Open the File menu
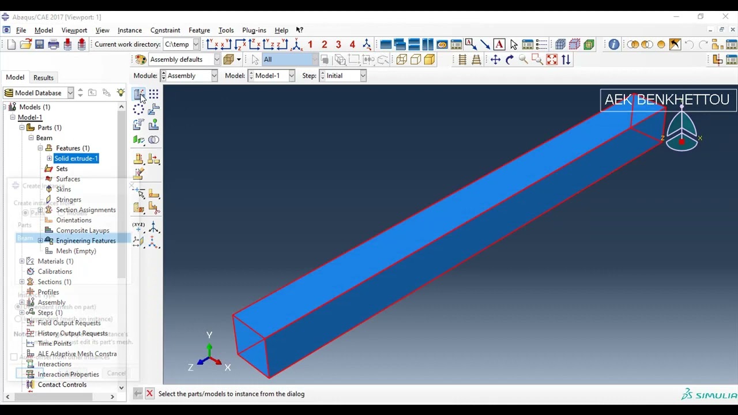 click(x=21, y=30)
